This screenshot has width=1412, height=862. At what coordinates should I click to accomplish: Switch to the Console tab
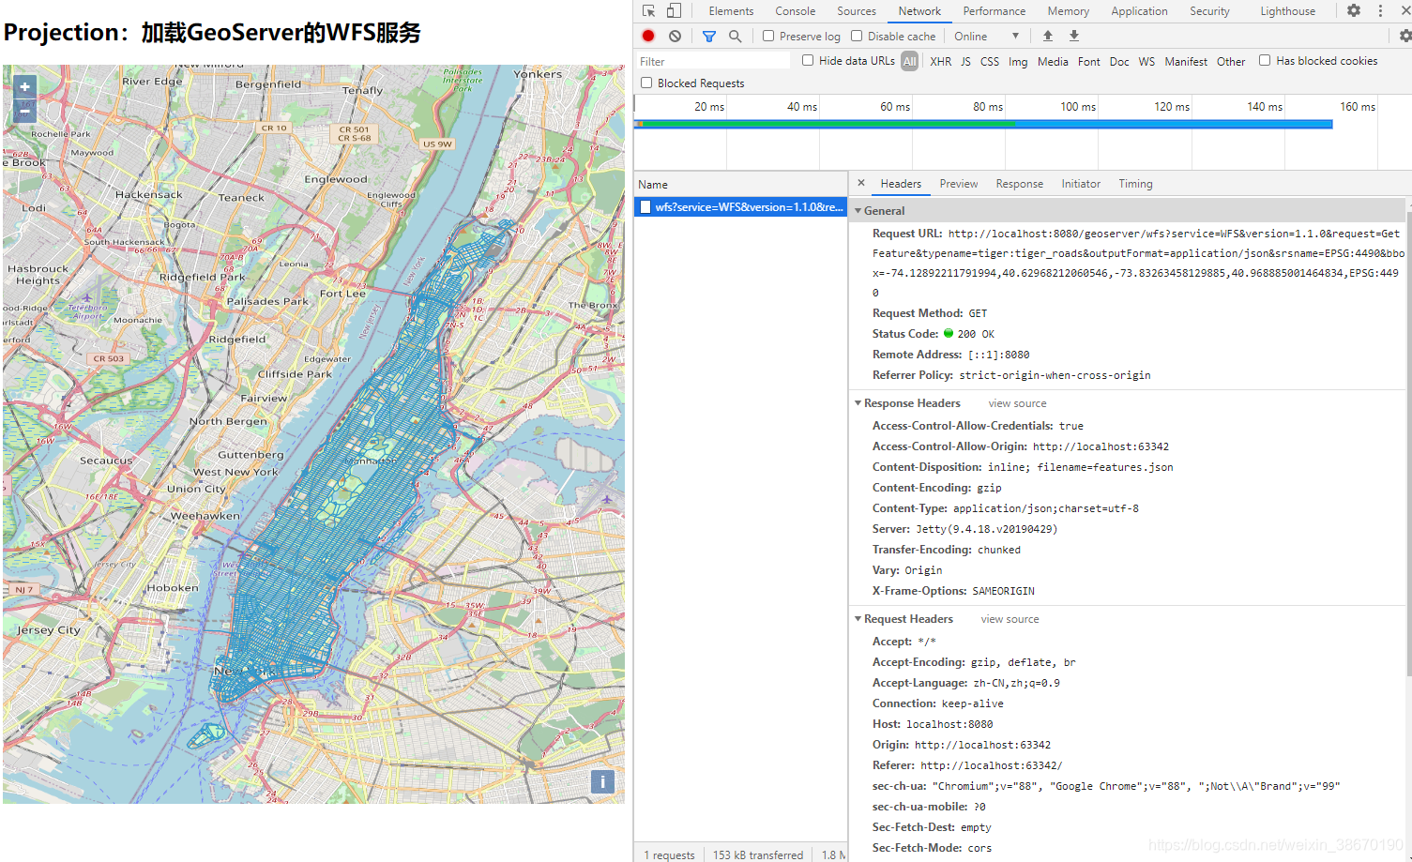pyautogui.click(x=795, y=10)
